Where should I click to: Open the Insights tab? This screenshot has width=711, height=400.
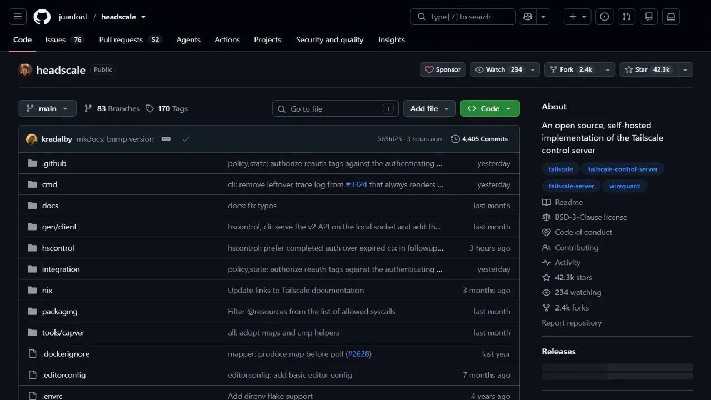(x=392, y=39)
